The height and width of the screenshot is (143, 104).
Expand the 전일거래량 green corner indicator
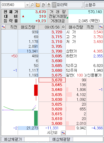point(67,17)
